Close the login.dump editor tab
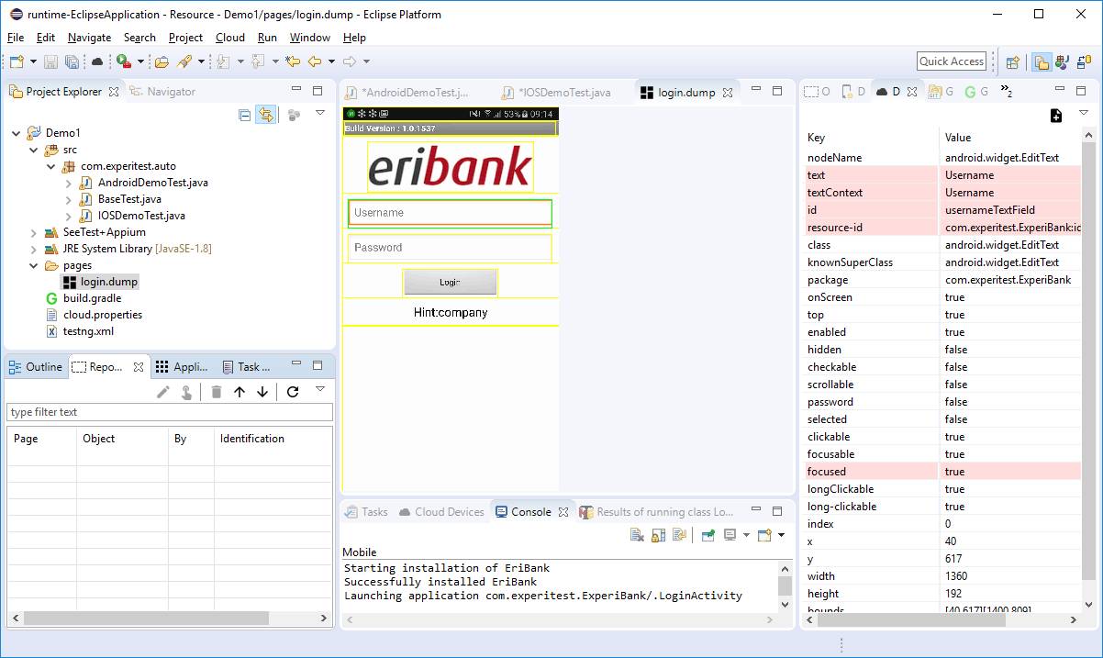 [728, 93]
